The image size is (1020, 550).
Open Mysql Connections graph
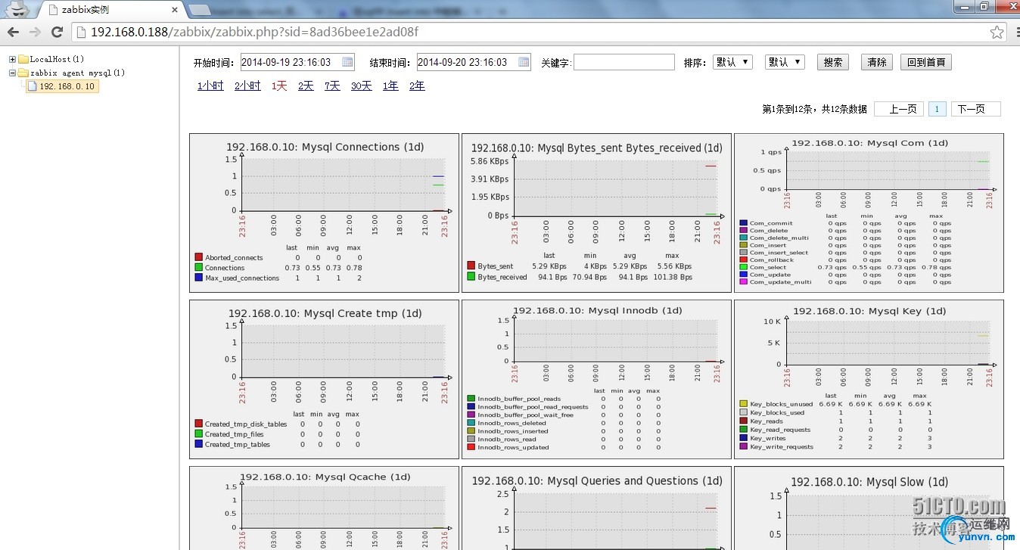pos(324,213)
